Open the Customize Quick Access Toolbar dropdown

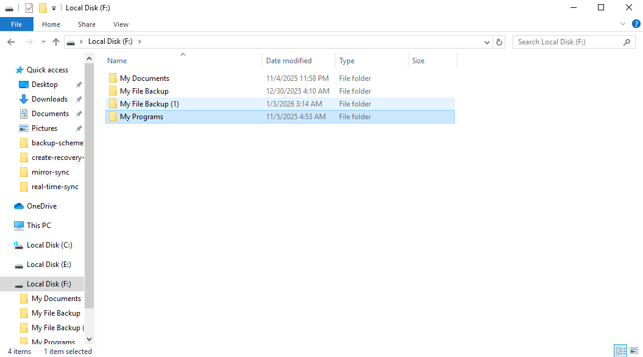tap(54, 8)
